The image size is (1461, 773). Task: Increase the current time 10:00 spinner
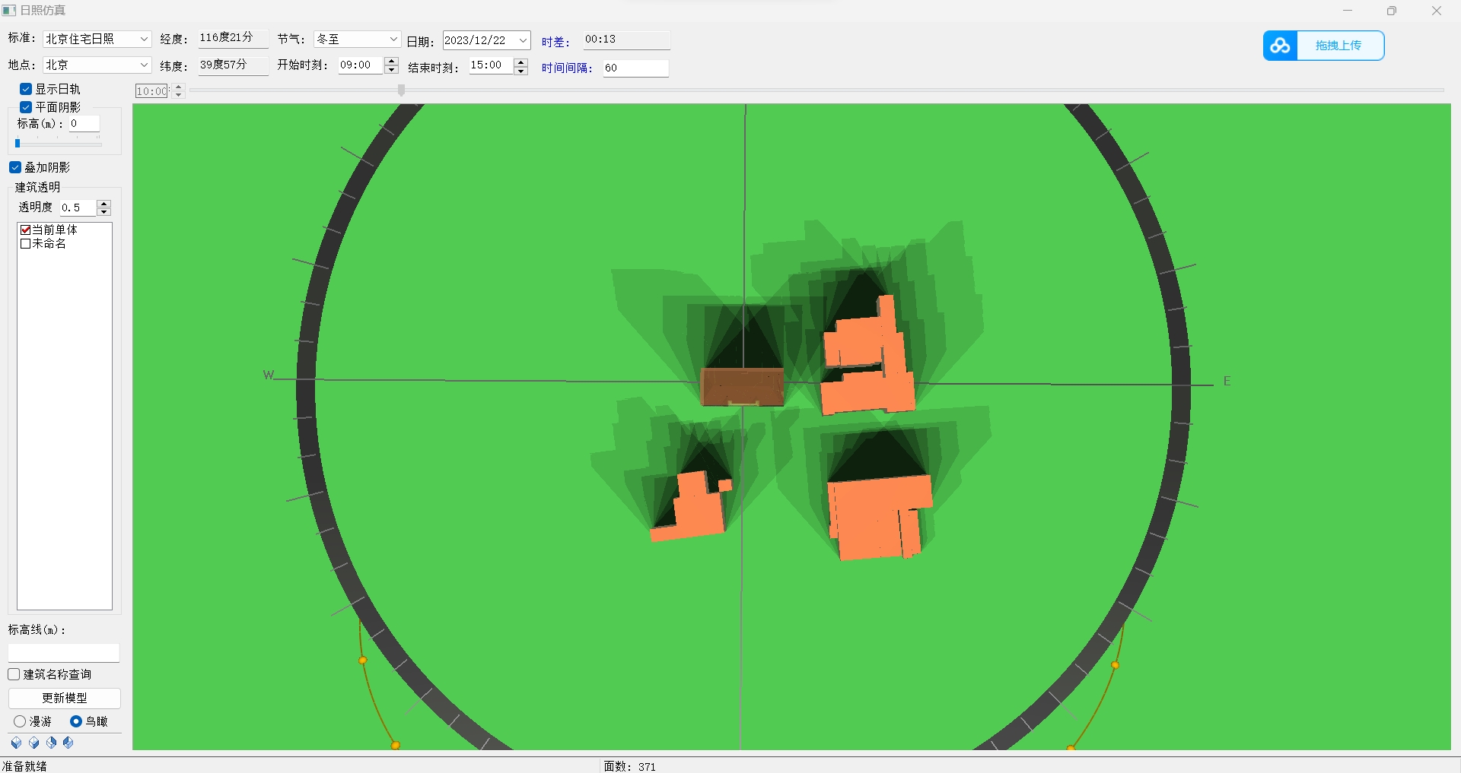tap(179, 87)
